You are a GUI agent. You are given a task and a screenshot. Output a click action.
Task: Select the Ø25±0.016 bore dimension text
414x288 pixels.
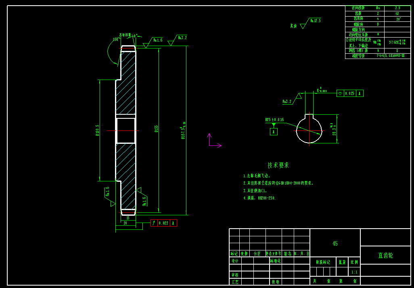pos(274,120)
